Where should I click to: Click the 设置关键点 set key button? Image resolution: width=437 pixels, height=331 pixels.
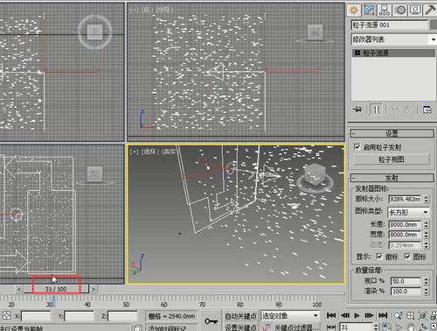(240, 327)
